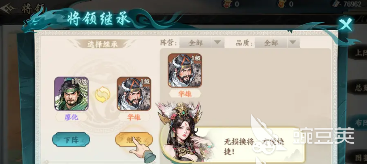Expand the 品质 dropdown arrow
The width and height of the screenshot is (367, 164).
pos(292,43)
